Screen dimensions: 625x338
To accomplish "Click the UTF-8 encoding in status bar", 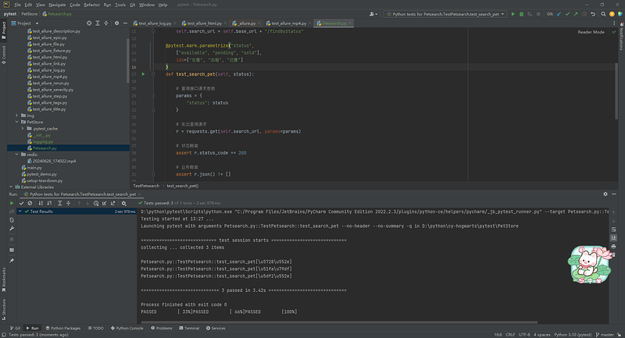I will [524, 335].
